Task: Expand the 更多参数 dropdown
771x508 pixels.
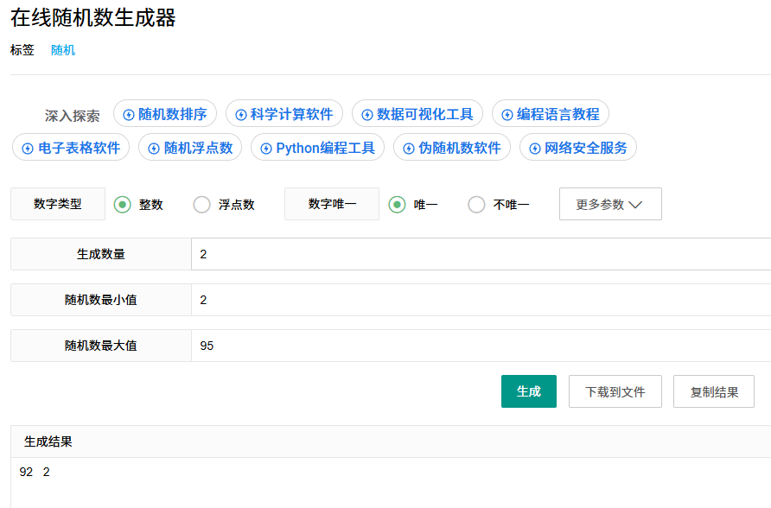Action: pyautogui.click(x=610, y=205)
